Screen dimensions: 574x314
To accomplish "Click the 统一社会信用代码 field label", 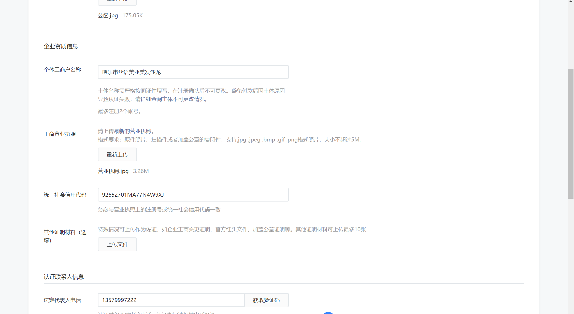I will [x=65, y=195].
